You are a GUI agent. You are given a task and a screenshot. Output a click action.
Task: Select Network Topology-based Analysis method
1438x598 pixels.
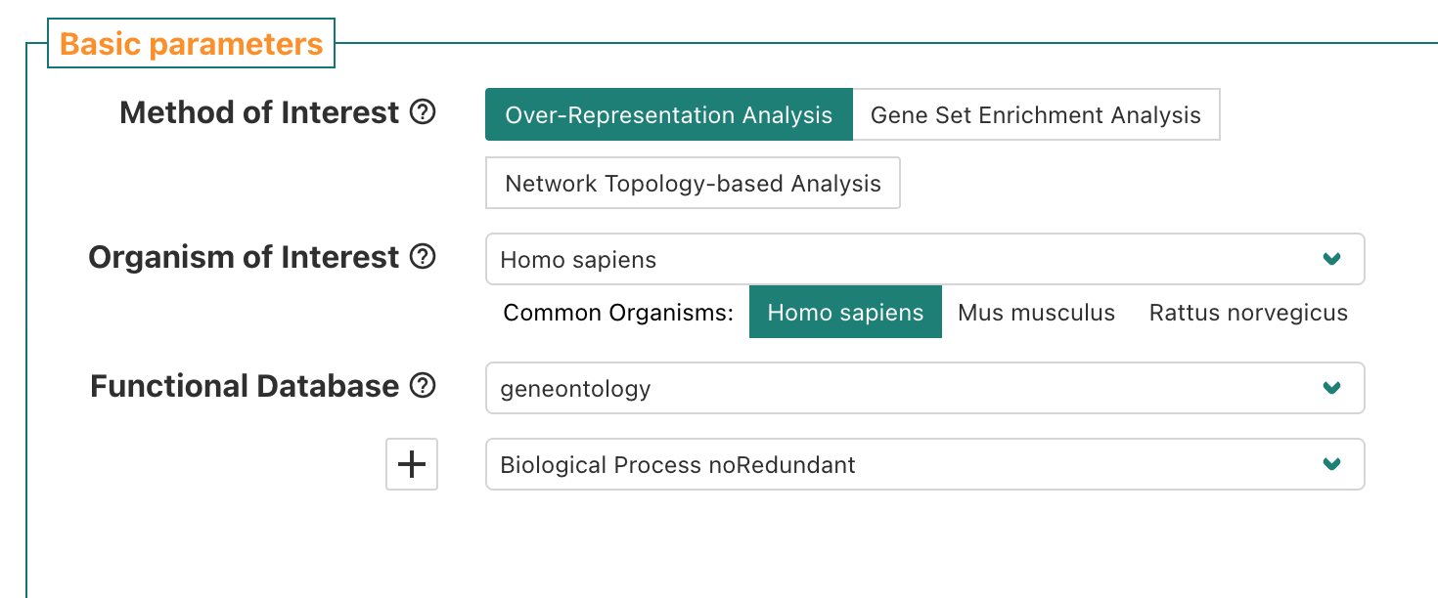point(693,184)
